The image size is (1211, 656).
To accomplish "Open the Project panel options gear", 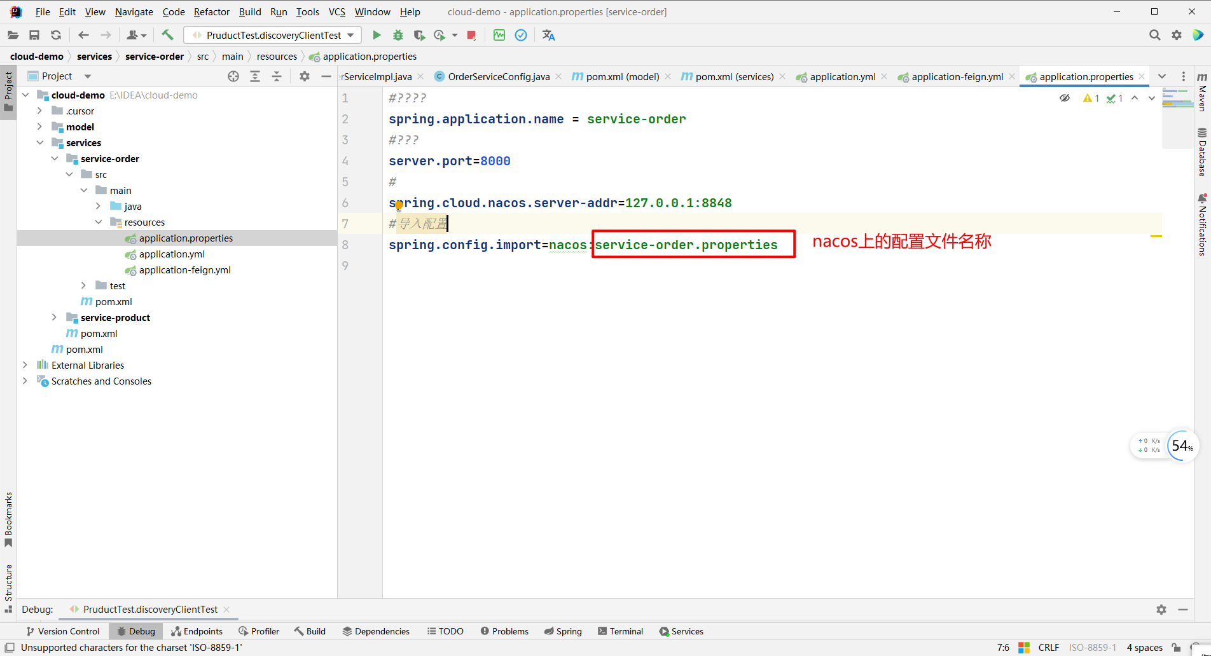I will tap(305, 76).
